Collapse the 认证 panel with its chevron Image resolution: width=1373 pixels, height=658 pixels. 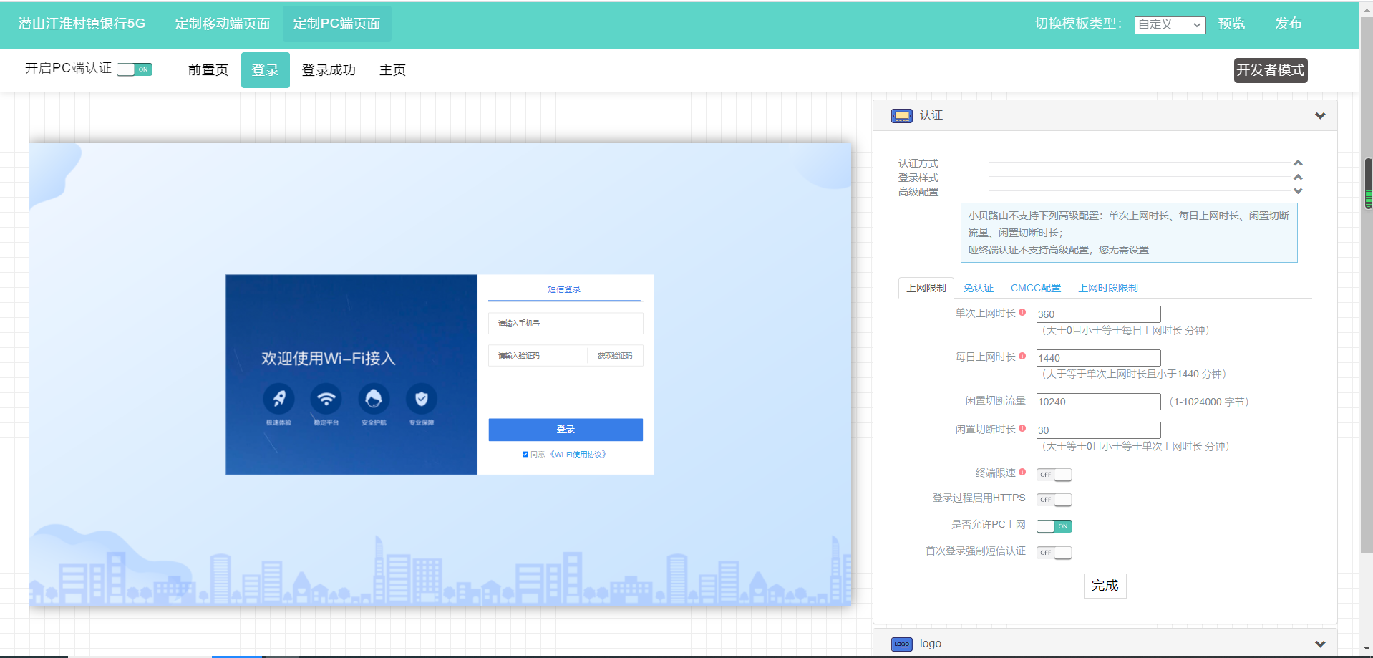[x=1320, y=116]
